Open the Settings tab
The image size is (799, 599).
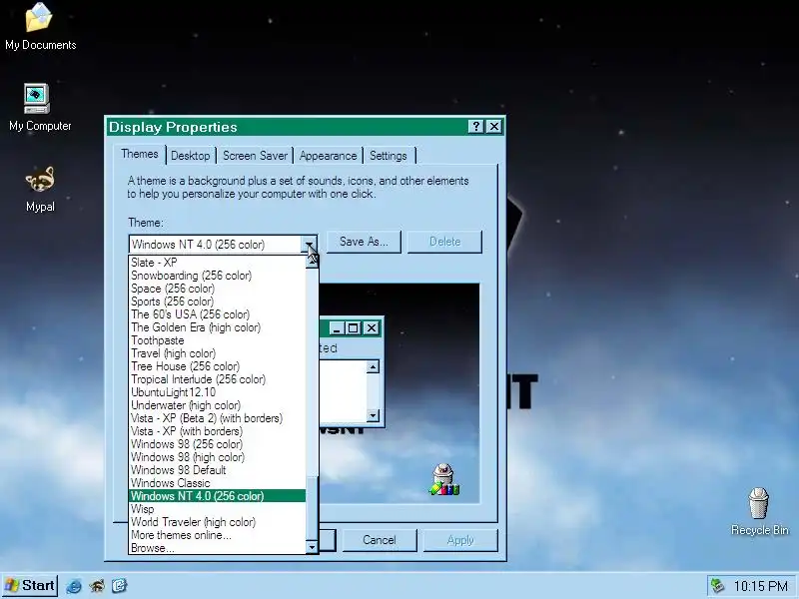tap(389, 156)
